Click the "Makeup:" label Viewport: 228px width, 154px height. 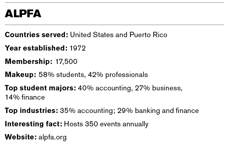pos(20,75)
